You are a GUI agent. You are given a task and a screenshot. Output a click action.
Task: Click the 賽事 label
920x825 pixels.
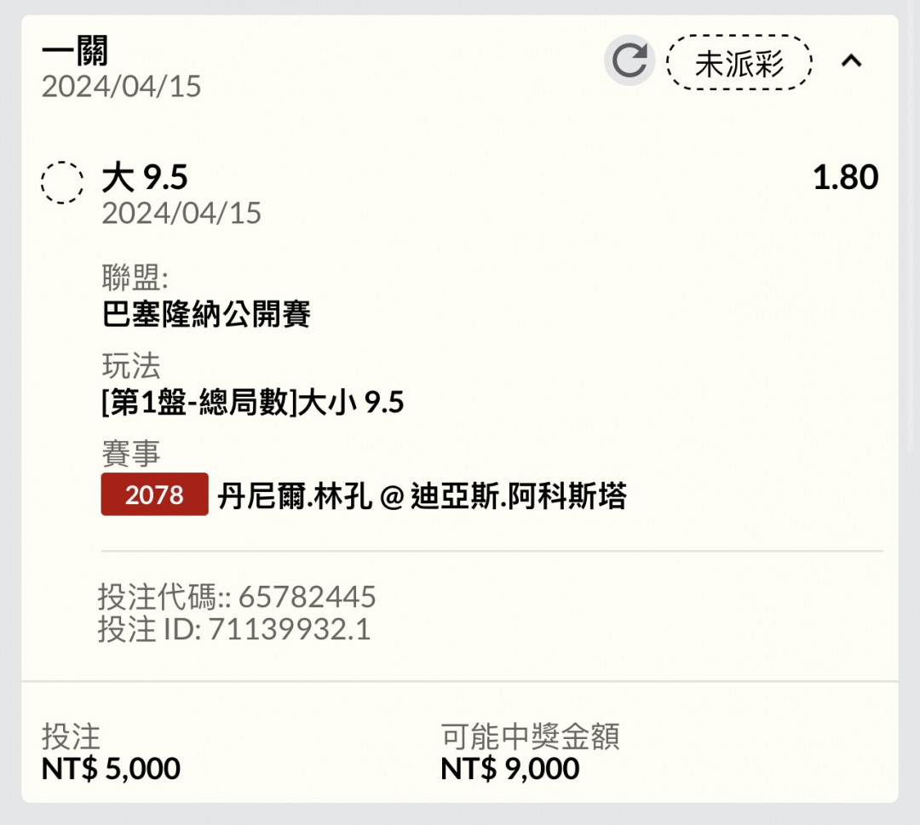[x=131, y=453]
